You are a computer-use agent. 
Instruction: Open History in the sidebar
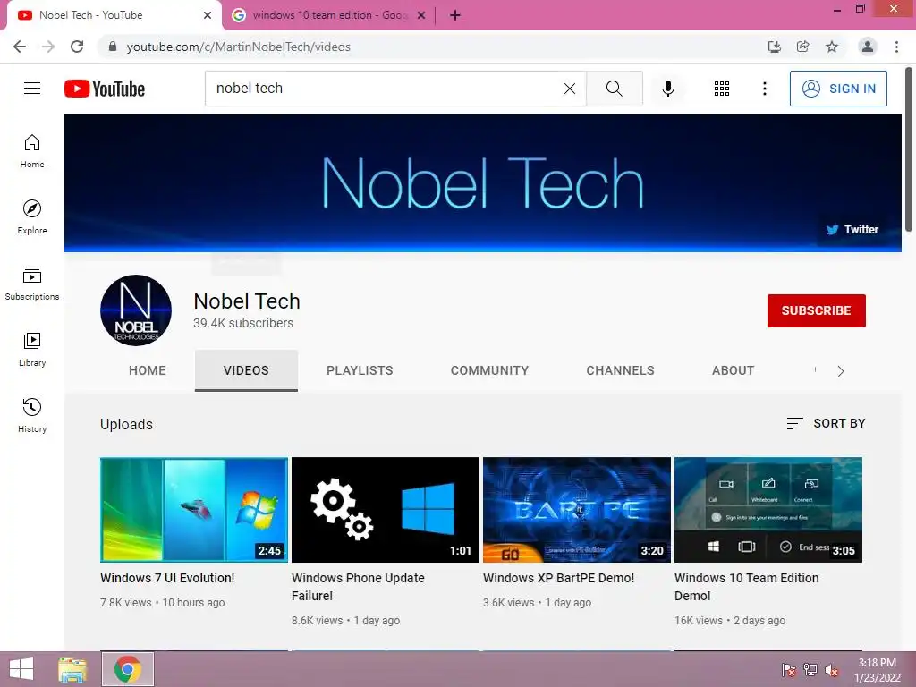click(32, 415)
